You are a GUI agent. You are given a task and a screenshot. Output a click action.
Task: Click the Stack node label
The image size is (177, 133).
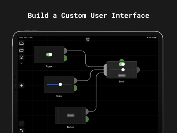click(x=122, y=82)
